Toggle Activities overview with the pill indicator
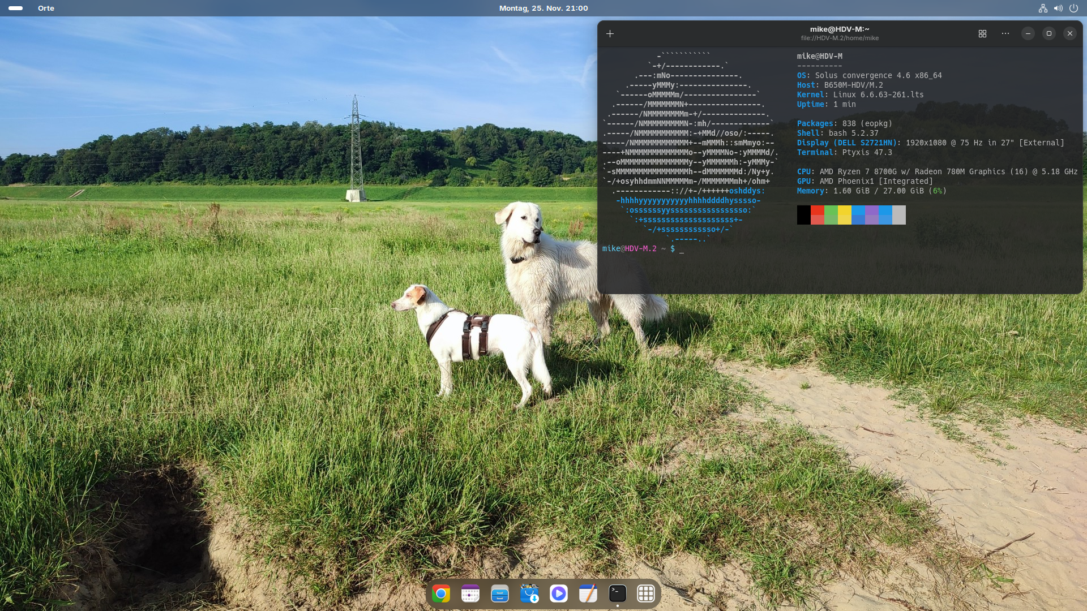The width and height of the screenshot is (1087, 611). coord(16,8)
